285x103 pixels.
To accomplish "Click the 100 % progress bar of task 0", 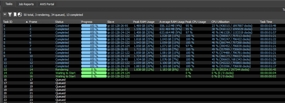I will [94, 26].
